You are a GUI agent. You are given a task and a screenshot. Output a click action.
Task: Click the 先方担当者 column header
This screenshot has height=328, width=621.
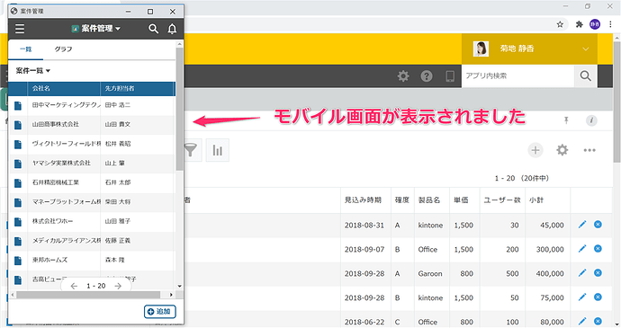pyautogui.click(x=137, y=88)
